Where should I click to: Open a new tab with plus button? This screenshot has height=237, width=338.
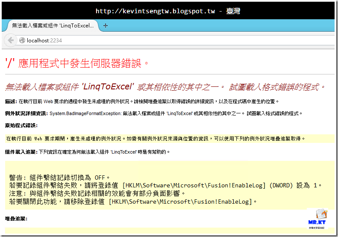point(106,26)
